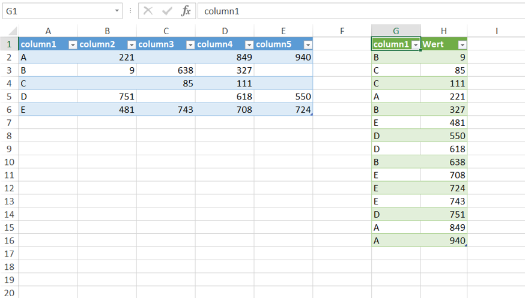The width and height of the screenshot is (525, 298).
Task: Click cell containing 221 in column2
Action: click(107, 57)
